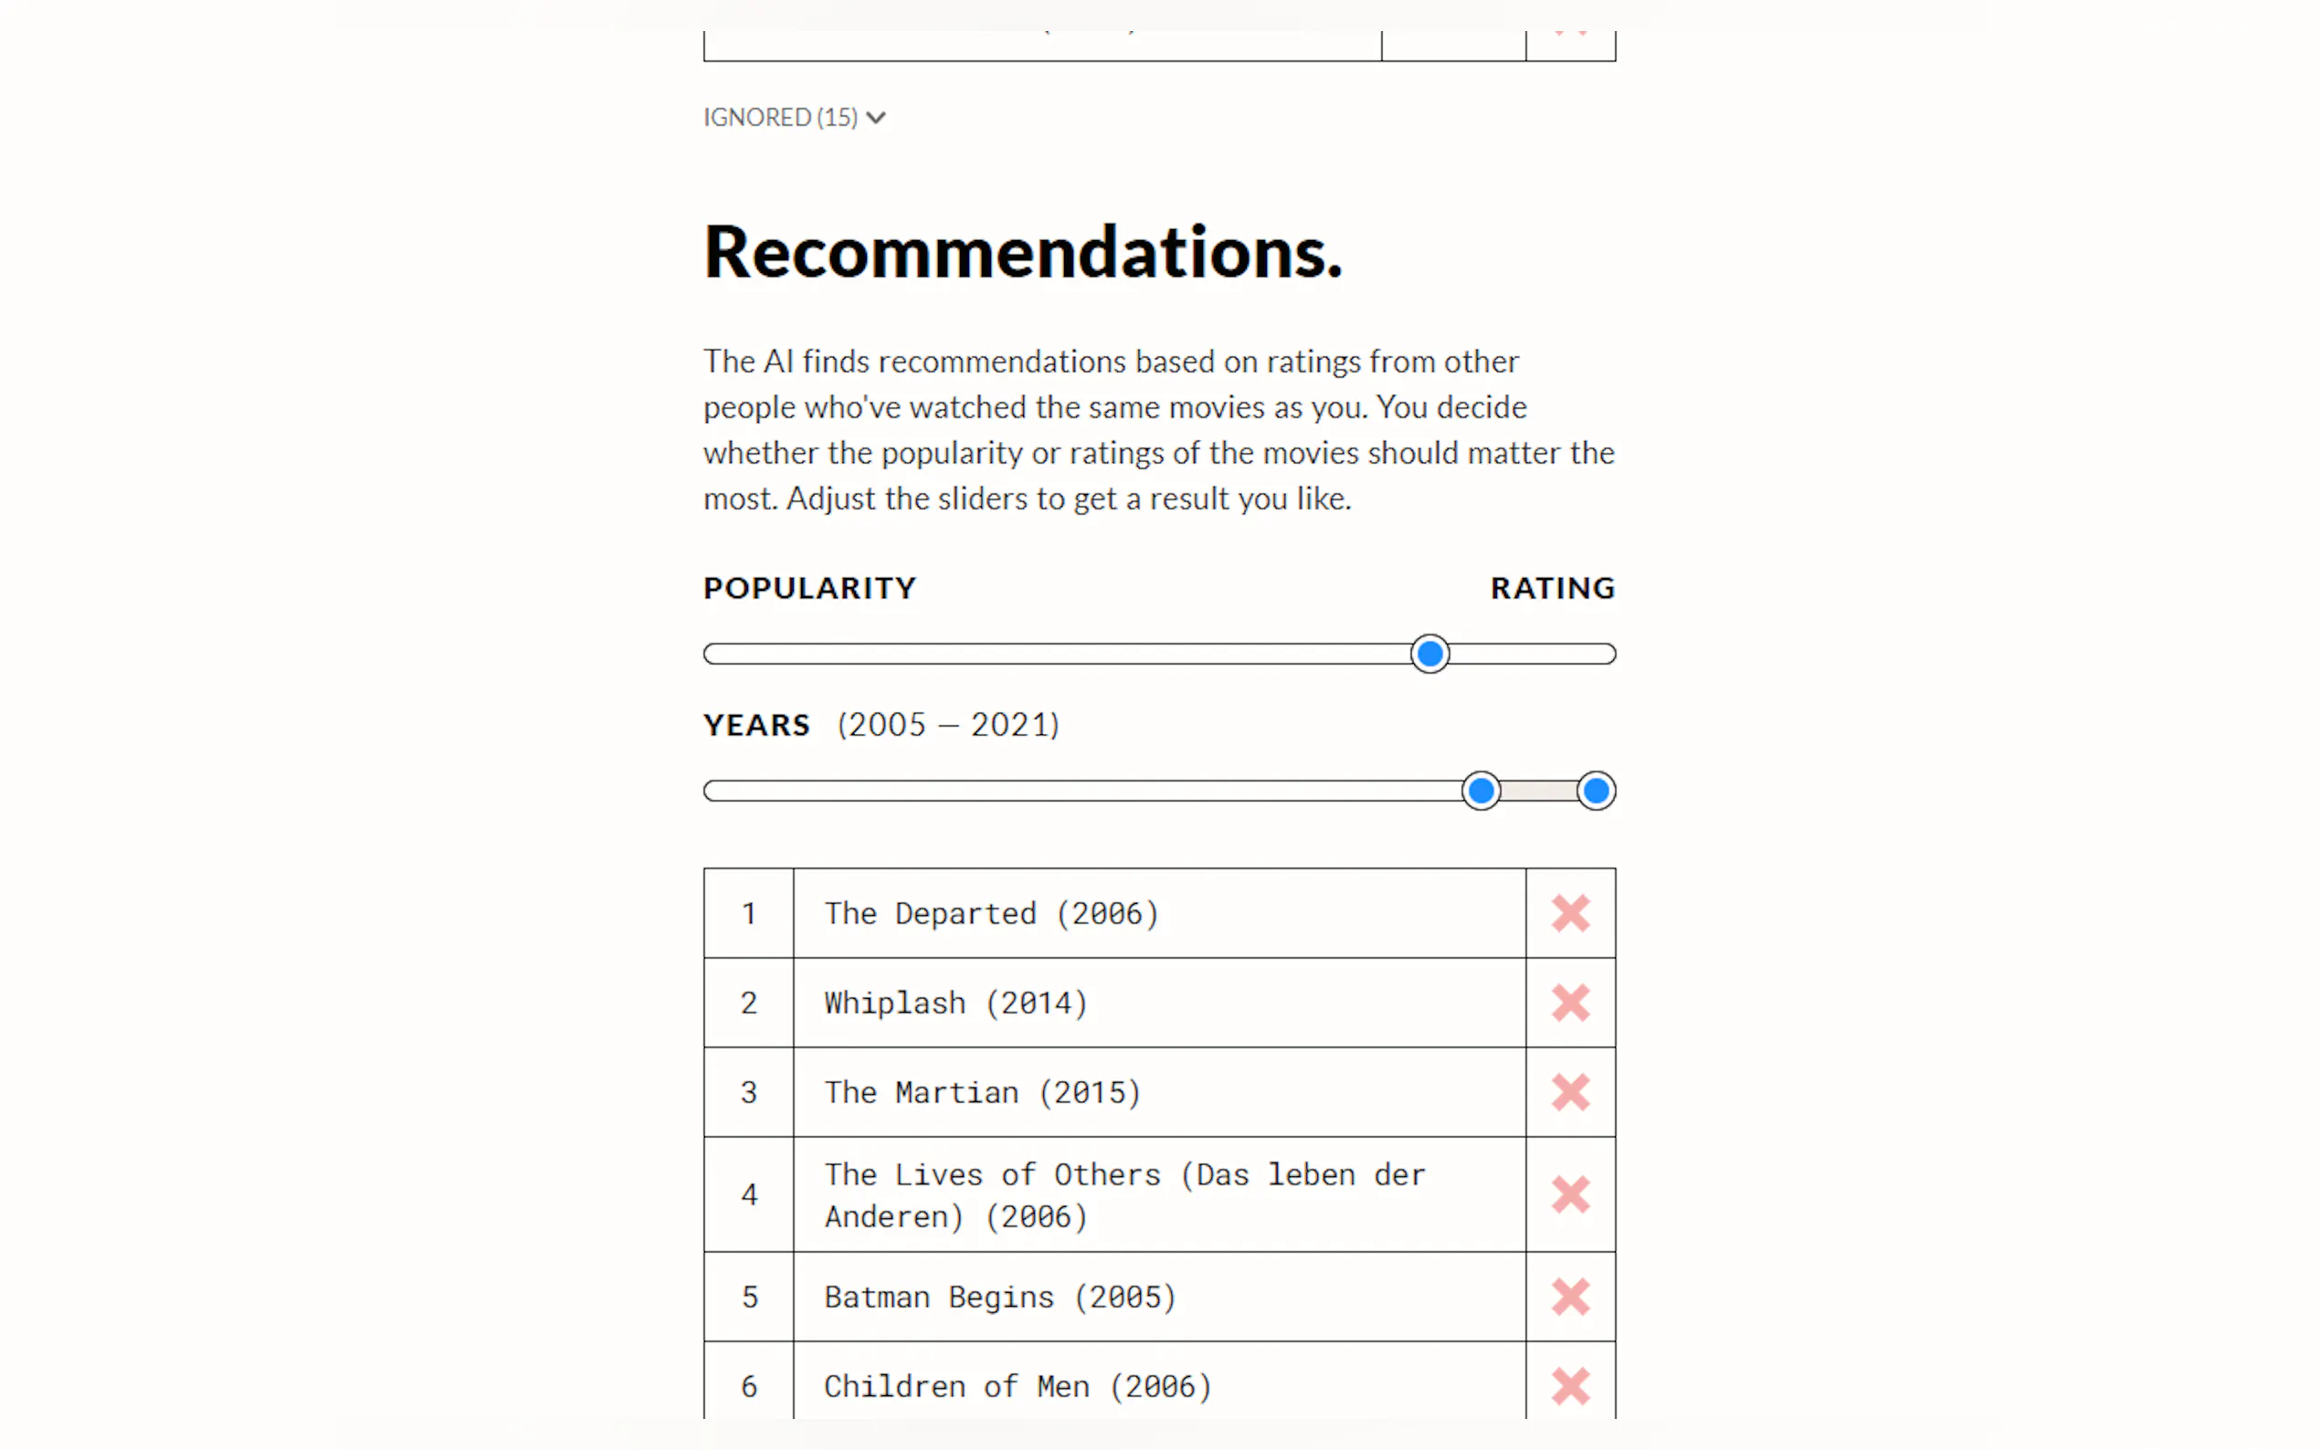Screen dimensions: 2320x1450
Task: Click the RATING label above slider
Action: [x=1552, y=588]
